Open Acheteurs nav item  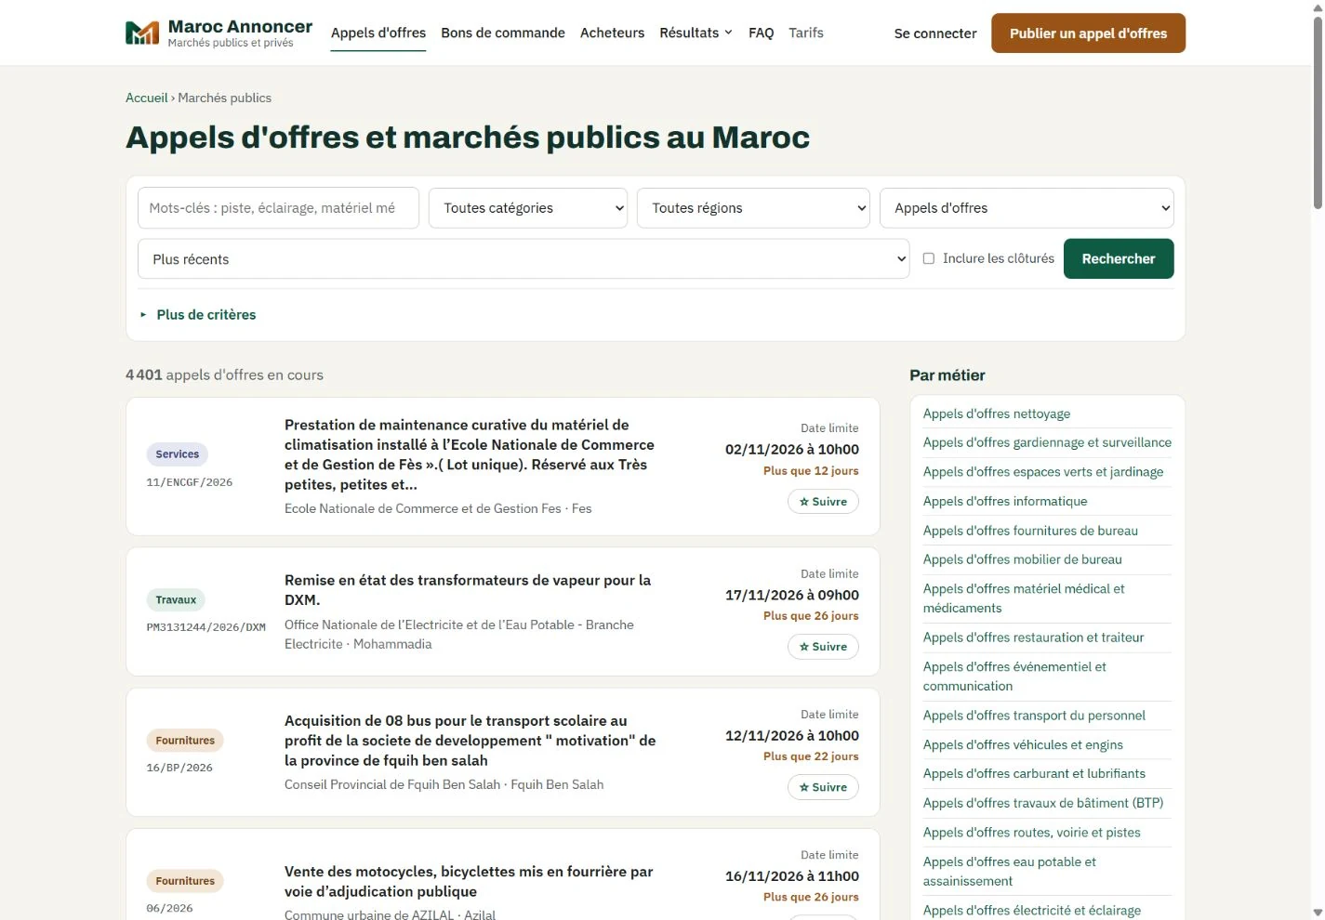pos(612,33)
